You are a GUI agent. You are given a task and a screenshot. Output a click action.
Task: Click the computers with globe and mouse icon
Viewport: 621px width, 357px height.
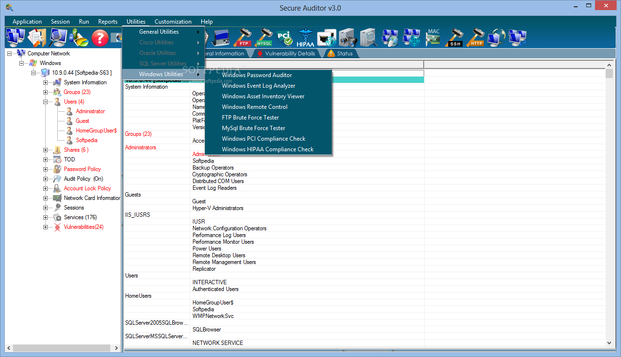390,38
